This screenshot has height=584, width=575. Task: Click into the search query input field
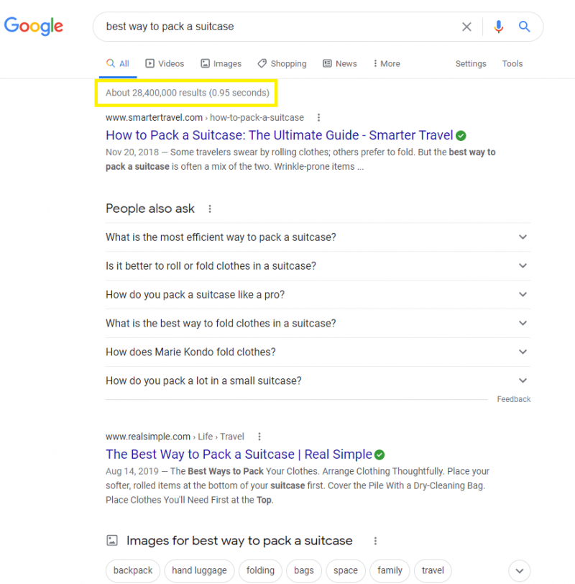[x=280, y=27]
